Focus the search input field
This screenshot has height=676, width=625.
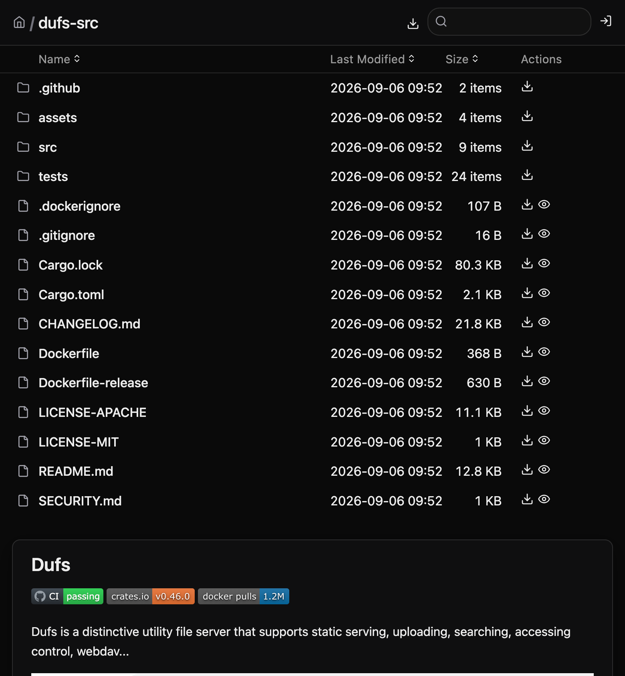point(509,22)
